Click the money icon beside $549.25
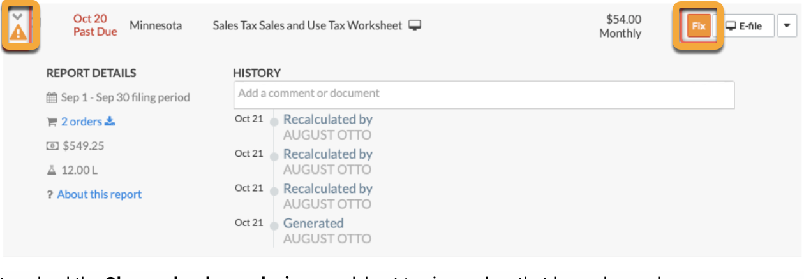 52,146
